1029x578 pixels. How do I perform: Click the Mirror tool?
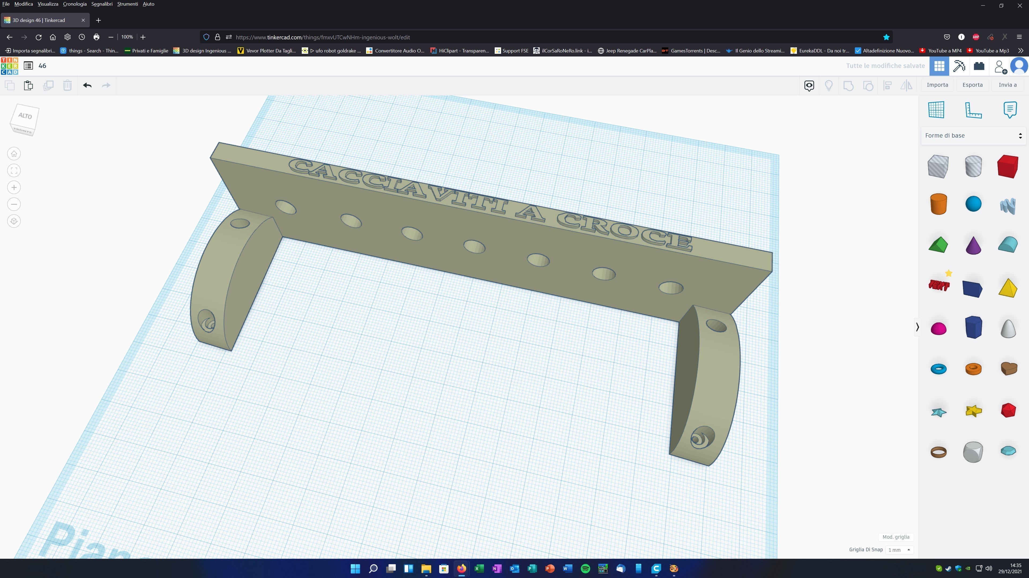pos(906,85)
